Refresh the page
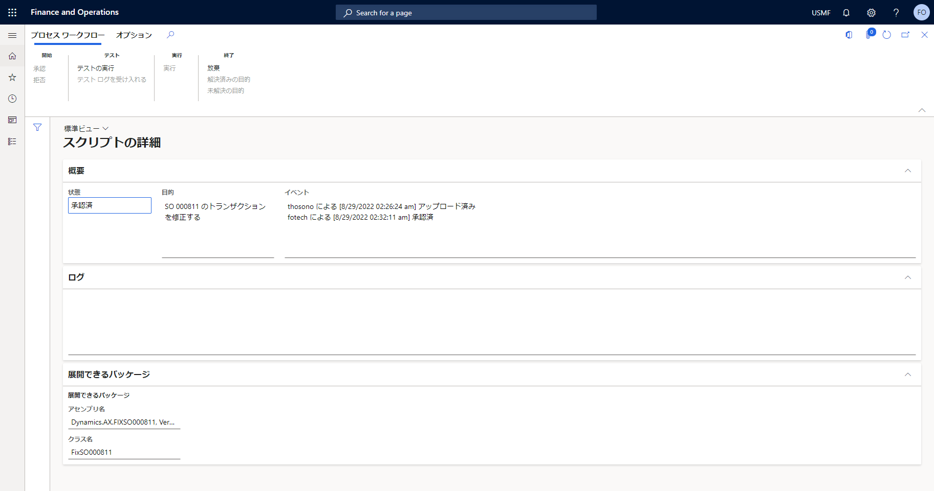This screenshot has width=934, height=491. pyautogui.click(x=887, y=35)
